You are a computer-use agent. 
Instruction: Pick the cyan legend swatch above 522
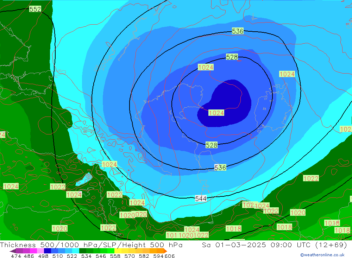point(76,251)
